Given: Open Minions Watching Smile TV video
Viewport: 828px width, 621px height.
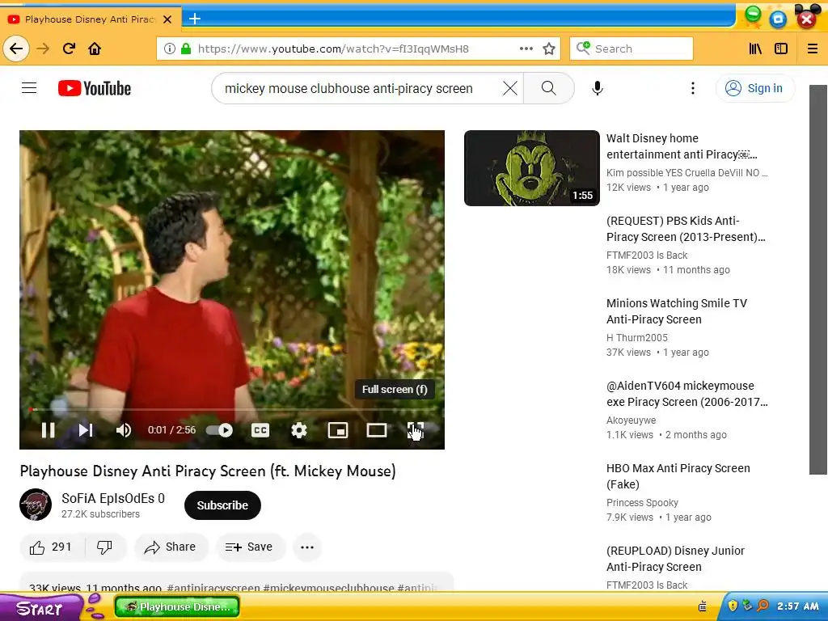Looking at the screenshot, I should pyautogui.click(x=677, y=311).
